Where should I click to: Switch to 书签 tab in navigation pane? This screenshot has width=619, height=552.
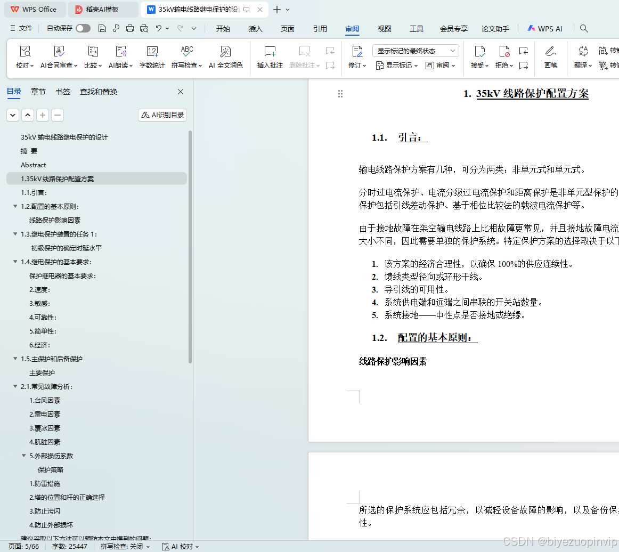click(x=63, y=92)
